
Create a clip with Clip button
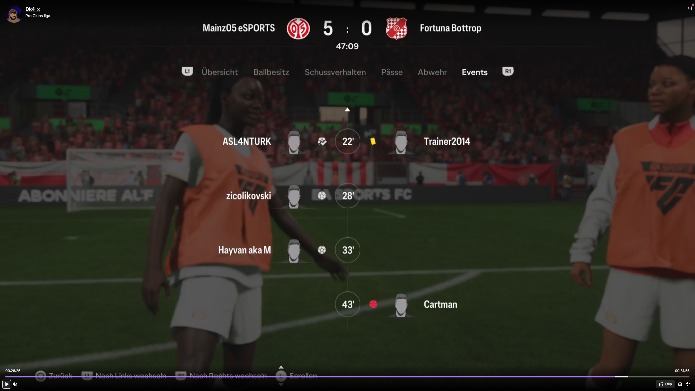coord(665,384)
